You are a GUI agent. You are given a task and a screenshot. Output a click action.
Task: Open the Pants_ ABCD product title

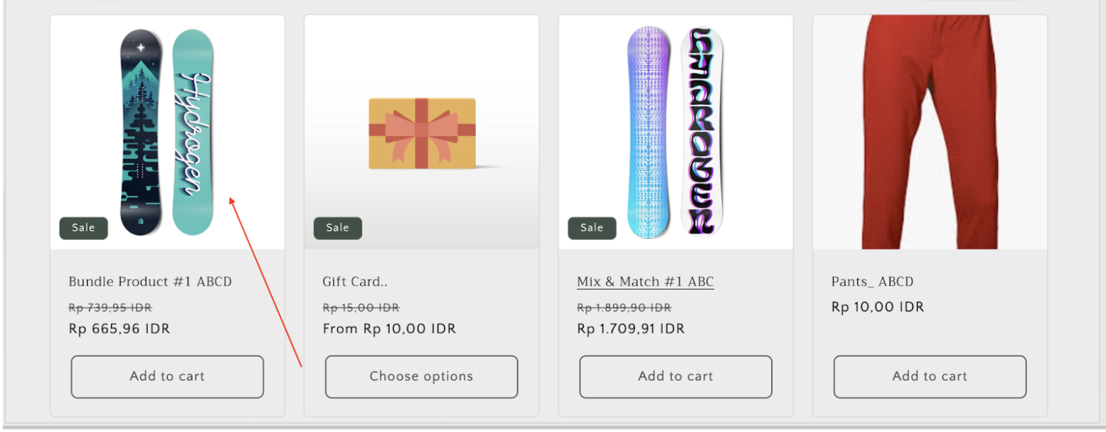coord(872,282)
